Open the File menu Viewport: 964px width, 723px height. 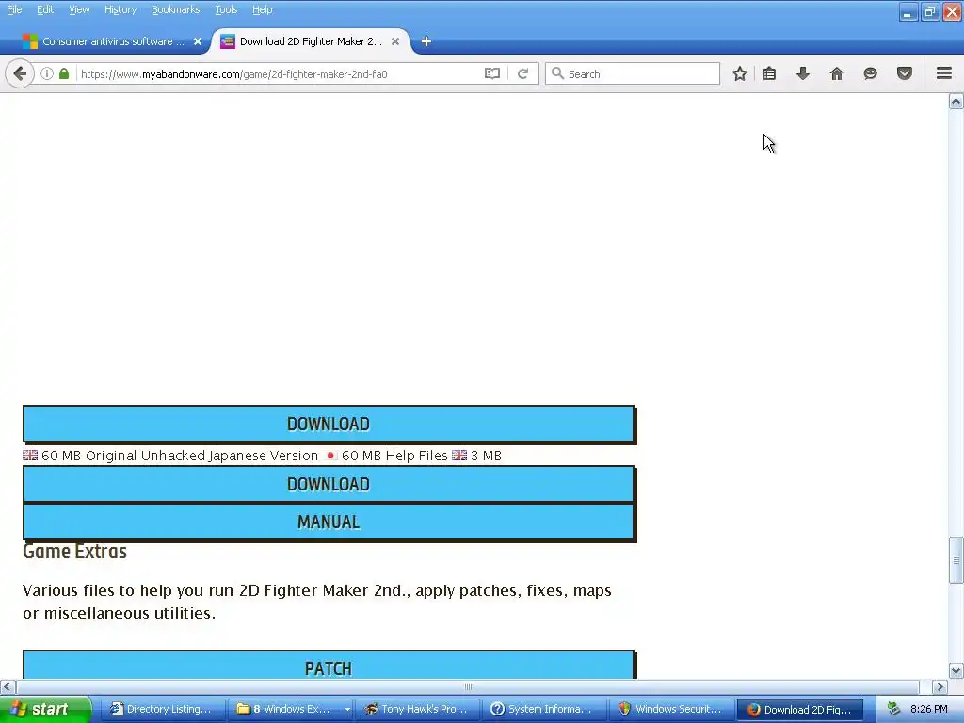tap(14, 9)
